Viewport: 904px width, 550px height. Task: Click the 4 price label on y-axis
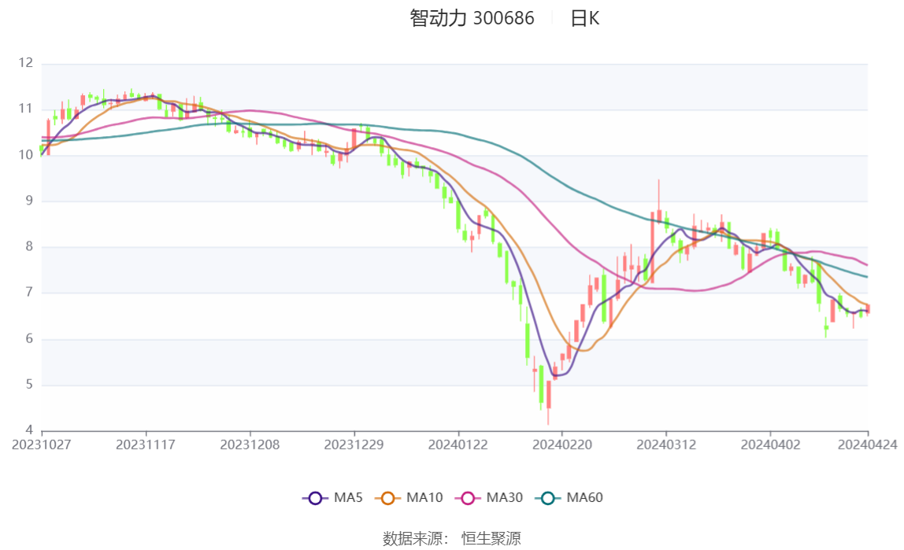[x=29, y=430]
